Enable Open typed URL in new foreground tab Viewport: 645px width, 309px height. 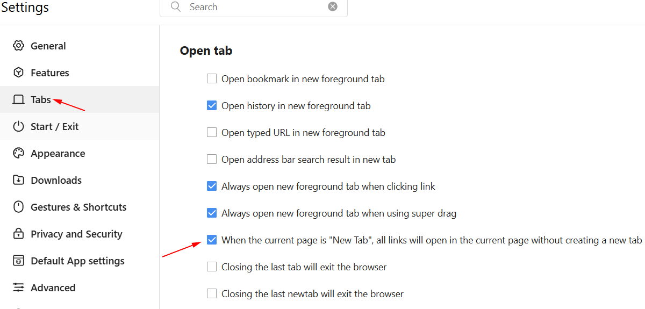point(212,133)
